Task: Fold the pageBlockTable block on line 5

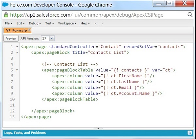Action: click(x=16, y=70)
